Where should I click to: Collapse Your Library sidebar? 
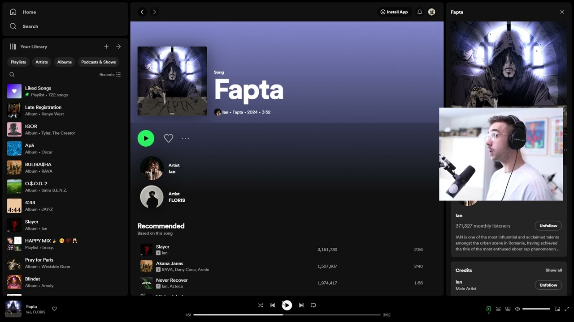pos(28,47)
